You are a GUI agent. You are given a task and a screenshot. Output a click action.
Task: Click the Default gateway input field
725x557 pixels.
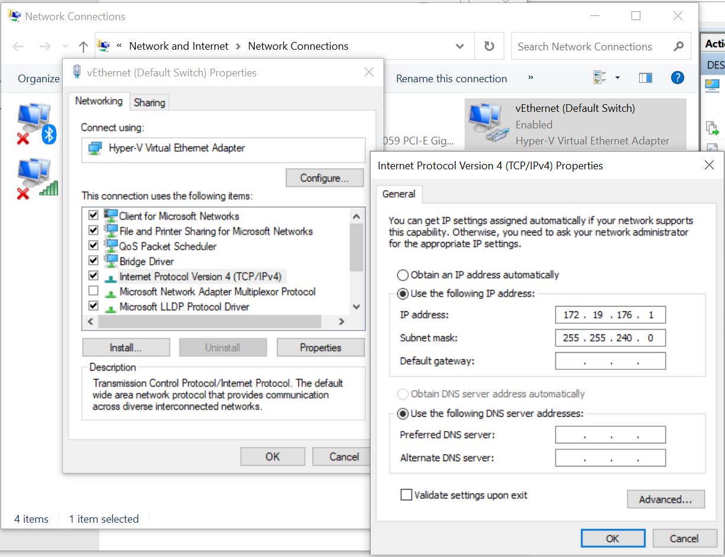[x=610, y=360]
